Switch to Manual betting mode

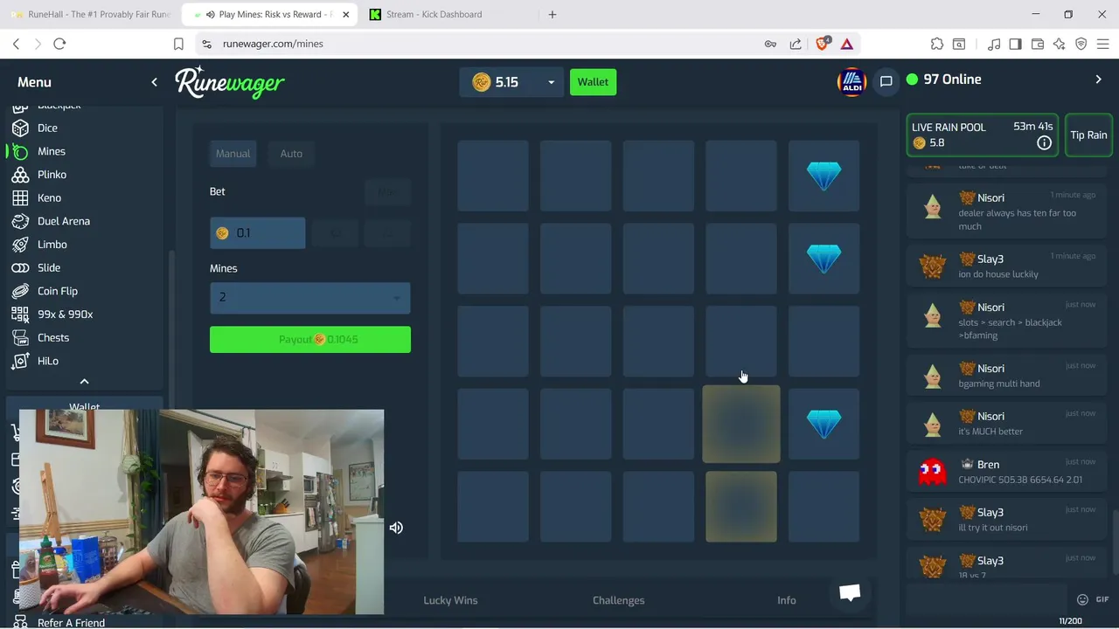pos(233,154)
